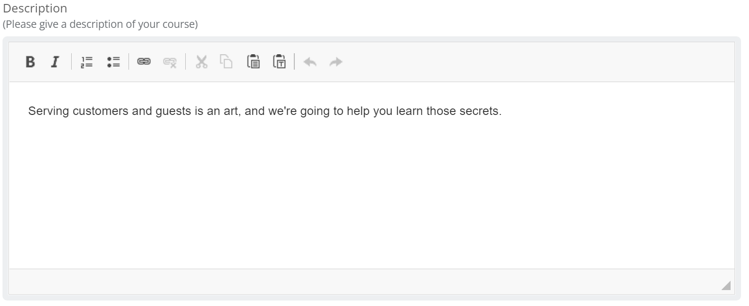This screenshot has height=306, width=749.
Task: Click the word "Serving" in the text
Action: [48, 111]
